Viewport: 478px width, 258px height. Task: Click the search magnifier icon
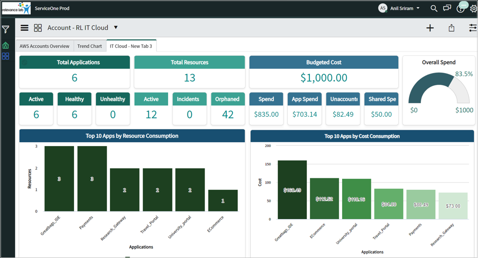click(434, 9)
